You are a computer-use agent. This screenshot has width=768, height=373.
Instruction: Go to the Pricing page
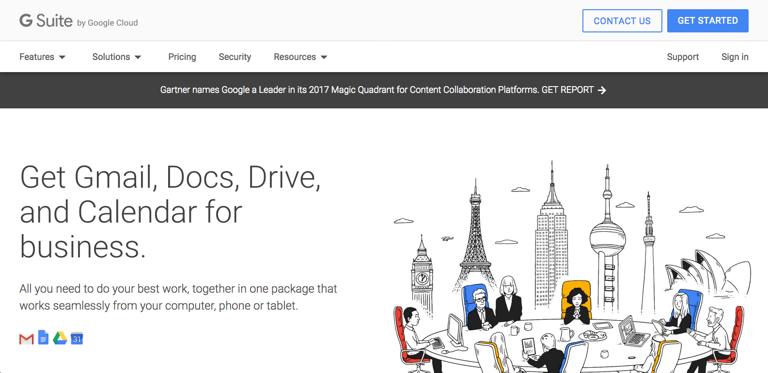182,57
